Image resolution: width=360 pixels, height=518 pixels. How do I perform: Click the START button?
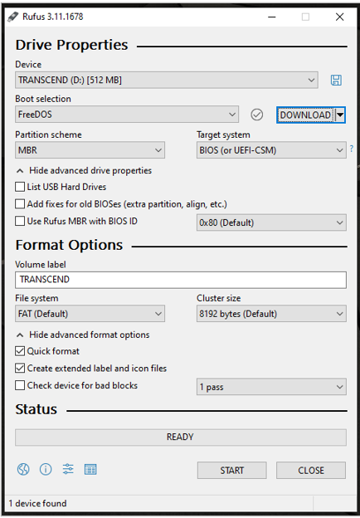click(x=232, y=470)
